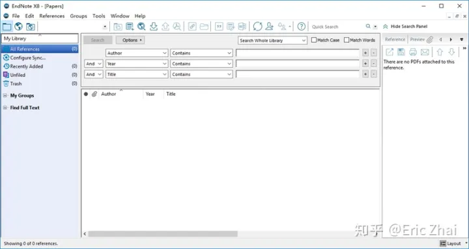Open the Groups menu
This screenshot has width=469, height=249.
78,16
